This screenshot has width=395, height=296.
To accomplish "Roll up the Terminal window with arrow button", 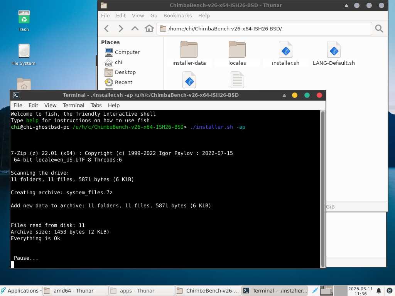I will click(x=284, y=95).
